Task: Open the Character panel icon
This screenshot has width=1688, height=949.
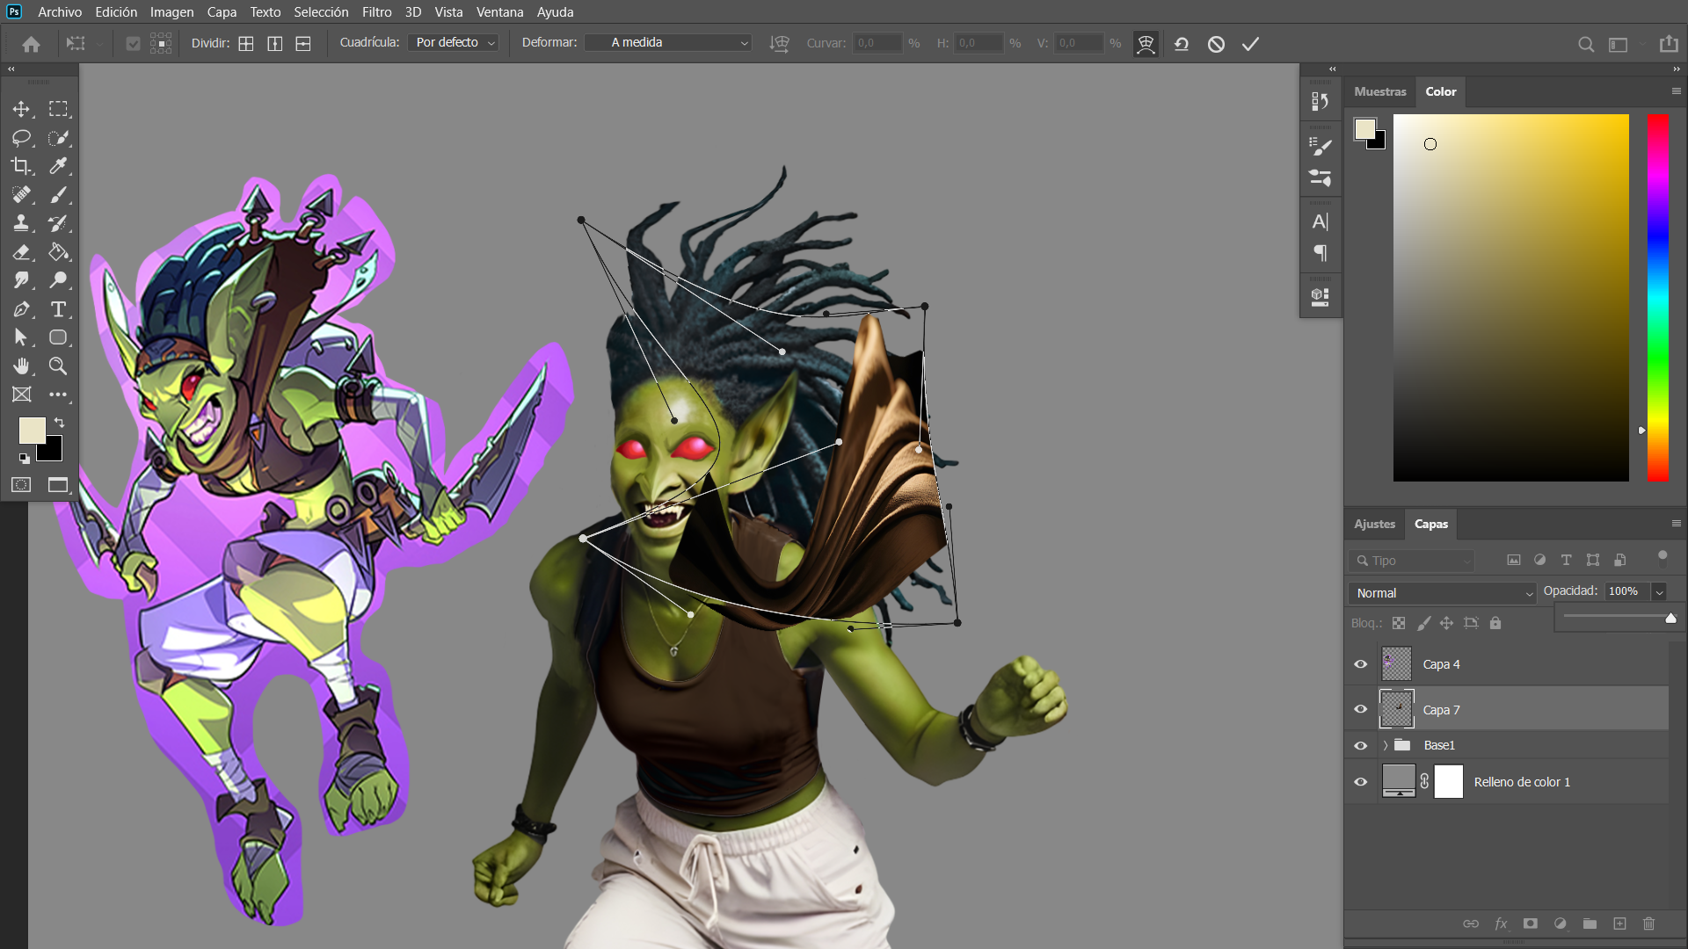Action: click(x=1321, y=221)
